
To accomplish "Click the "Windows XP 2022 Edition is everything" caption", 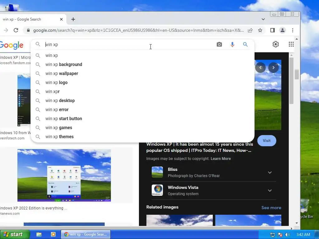I will click(x=34, y=208).
